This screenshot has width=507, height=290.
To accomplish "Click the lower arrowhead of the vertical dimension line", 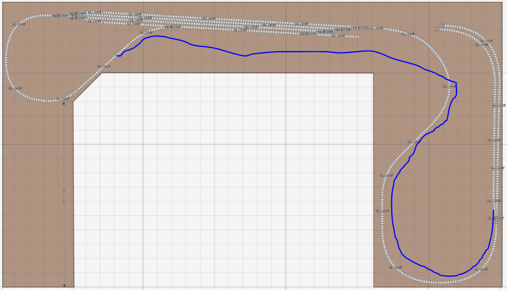I will (64, 285).
